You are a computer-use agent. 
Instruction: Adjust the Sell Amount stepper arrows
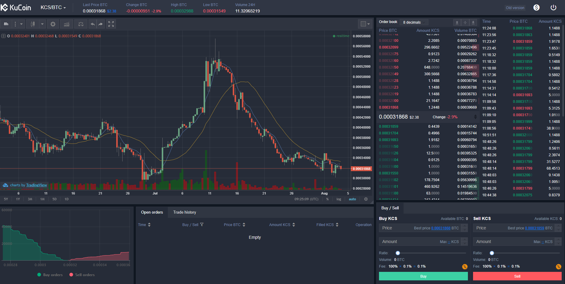click(558, 242)
